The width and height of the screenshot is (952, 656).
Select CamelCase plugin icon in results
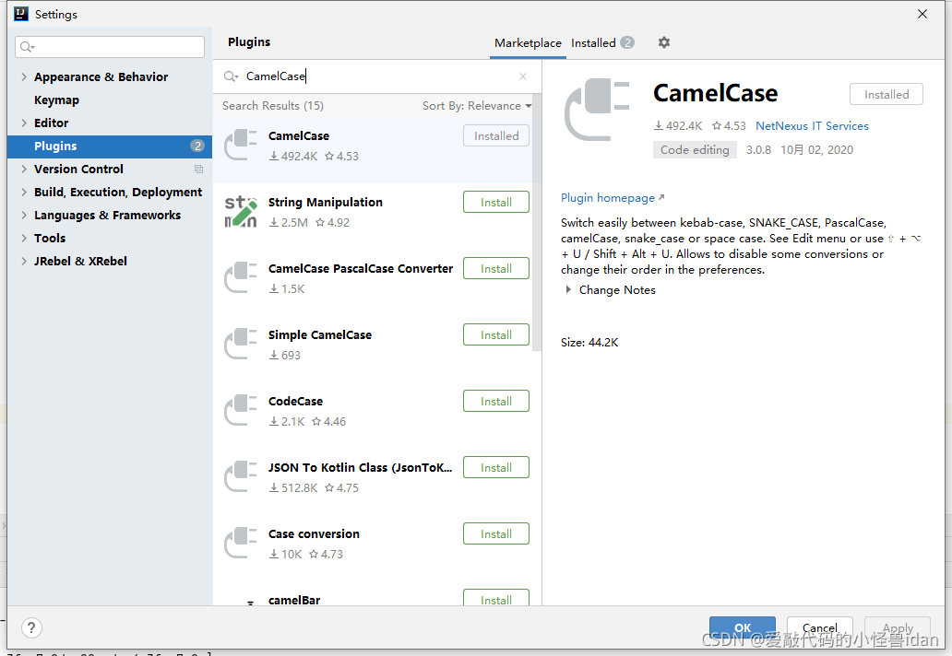click(x=241, y=145)
